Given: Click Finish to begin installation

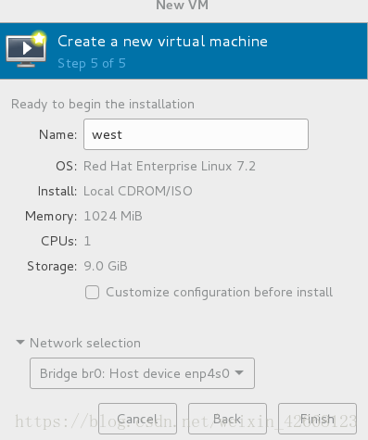Looking at the screenshot, I should [317, 419].
